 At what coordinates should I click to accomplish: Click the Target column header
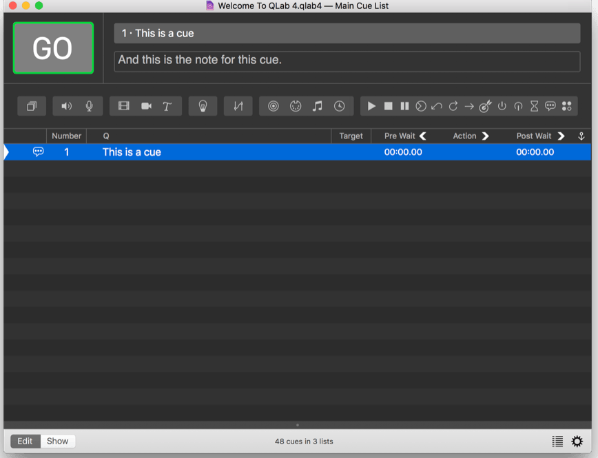coord(351,136)
